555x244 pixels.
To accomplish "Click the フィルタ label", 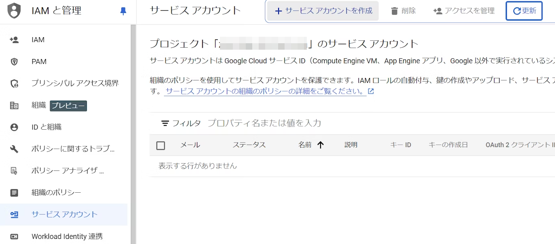I will (x=186, y=123).
